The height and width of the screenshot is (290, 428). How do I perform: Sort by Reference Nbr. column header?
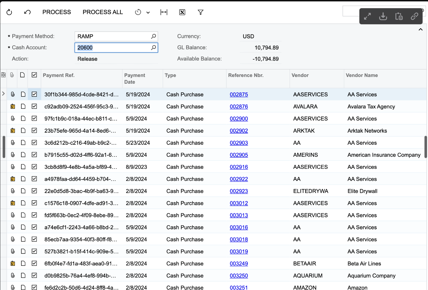tap(246, 75)
